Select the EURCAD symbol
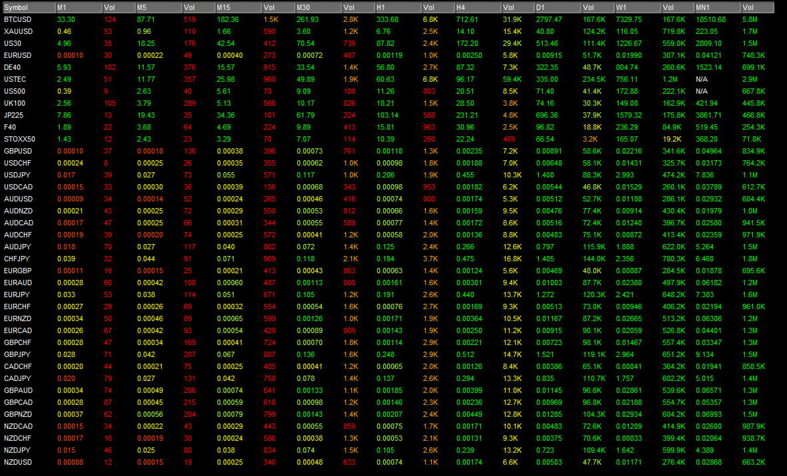Image resolution: width=787 pixels, height=476 pixels. coord(17,330)
